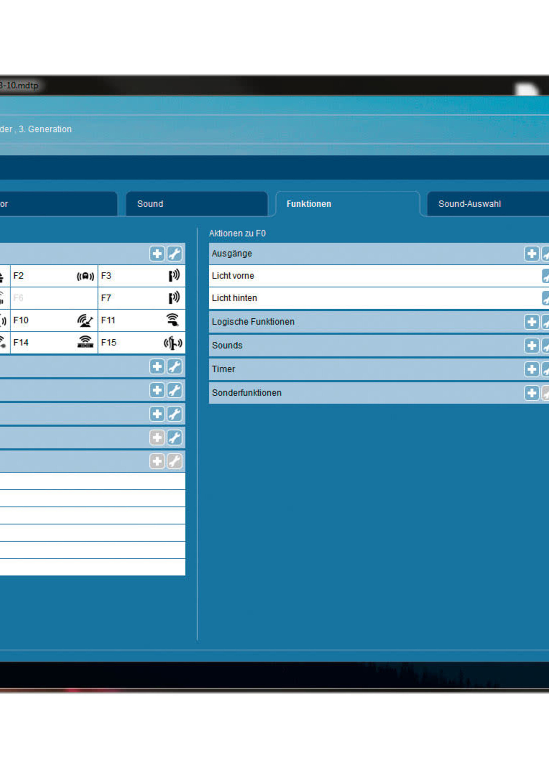Choose the F7 function cell
The width and height of the screenshot is (549, 768).
tap(141, 298)
